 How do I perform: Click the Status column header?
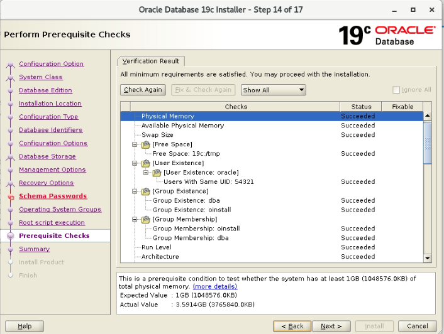(361, 107)
